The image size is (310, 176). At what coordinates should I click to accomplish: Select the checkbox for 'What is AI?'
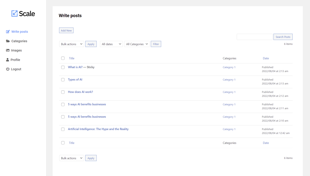click(x=63, y=67)
